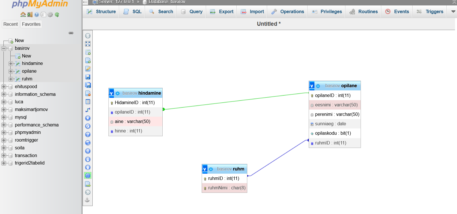
Task: Click the Edit pages pencil icon
Action: 88,69
